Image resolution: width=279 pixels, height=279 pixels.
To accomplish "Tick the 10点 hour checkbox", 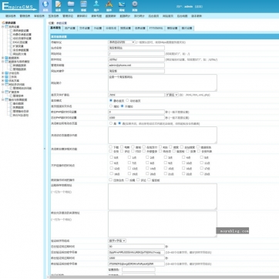I will pos(183,163).
